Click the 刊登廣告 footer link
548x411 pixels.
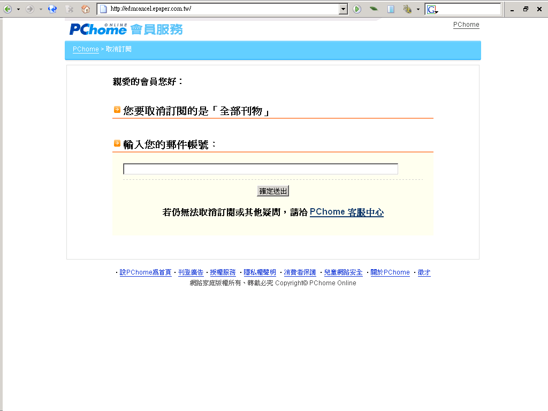(191, 272)
